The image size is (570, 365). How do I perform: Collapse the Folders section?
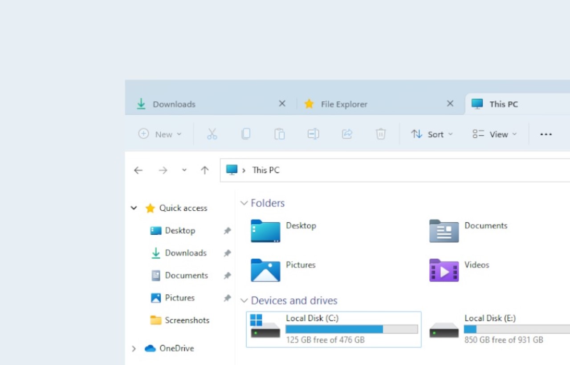click(x=244, y=203)
